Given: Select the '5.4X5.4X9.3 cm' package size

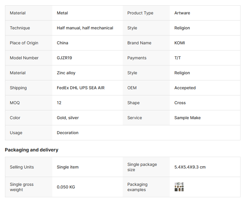Looking at the screenshot, I should 190,167.
